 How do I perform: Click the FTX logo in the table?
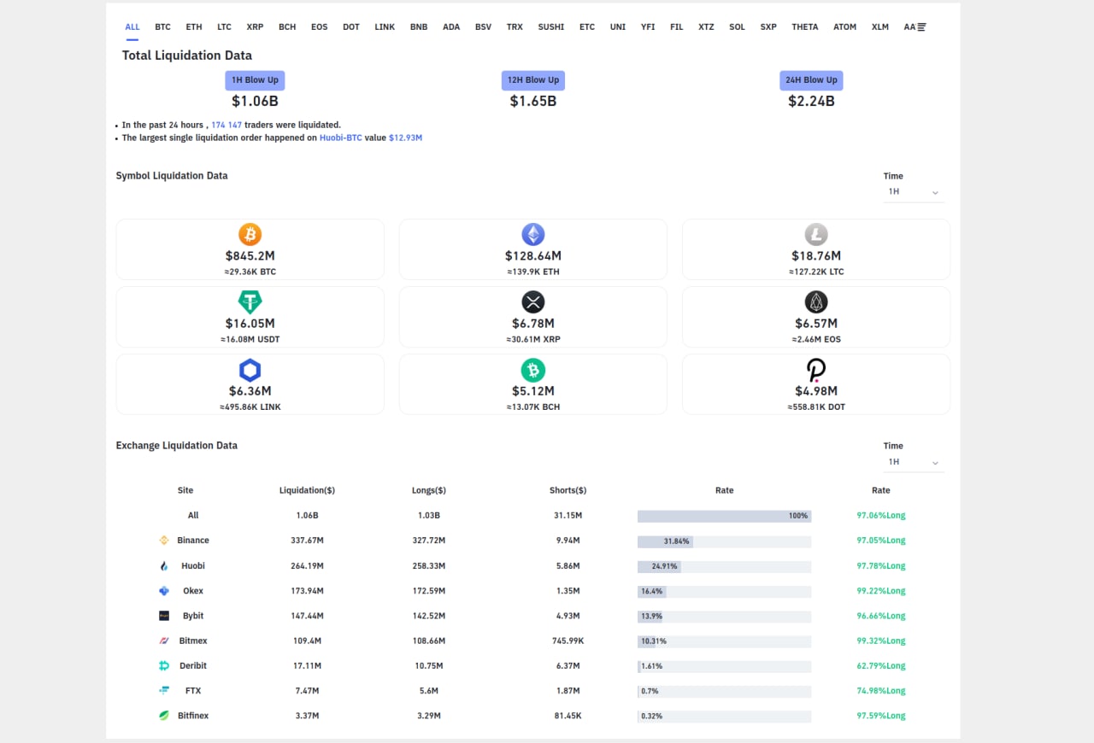tap(164, 691)
